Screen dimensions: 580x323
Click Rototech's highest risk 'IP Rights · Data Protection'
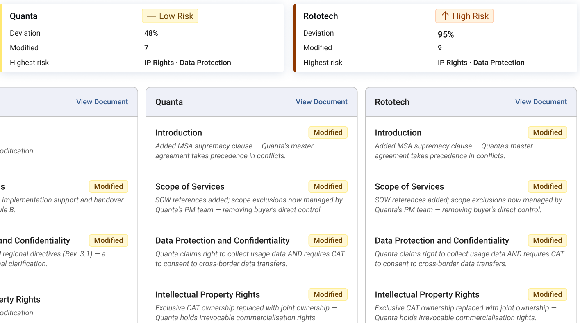coord(481,63)
